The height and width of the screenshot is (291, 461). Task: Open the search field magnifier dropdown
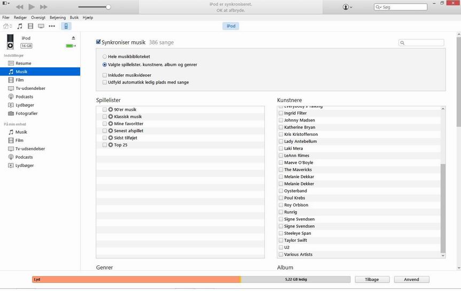click(x=379, y=7)
